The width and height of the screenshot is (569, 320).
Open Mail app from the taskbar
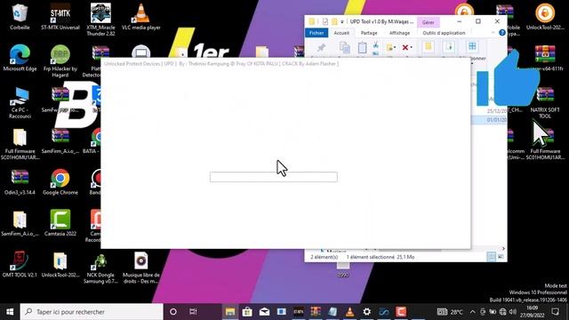pos(265,312)
